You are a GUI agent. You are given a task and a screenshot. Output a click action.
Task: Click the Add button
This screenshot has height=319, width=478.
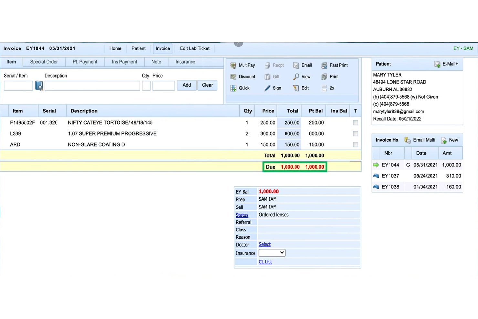(x=187, y=85)
